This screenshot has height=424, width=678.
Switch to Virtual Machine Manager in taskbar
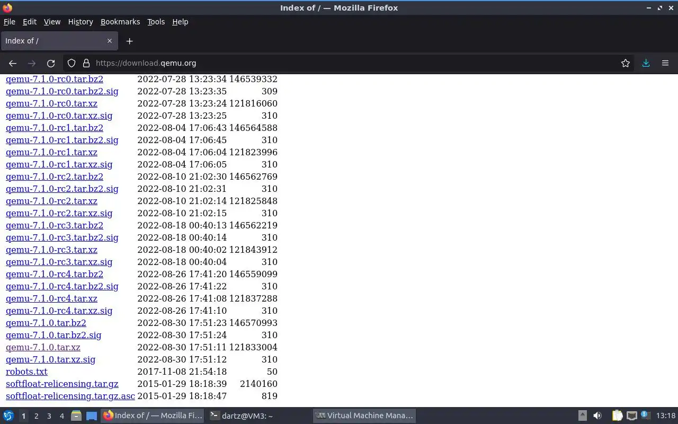(363, 416)
